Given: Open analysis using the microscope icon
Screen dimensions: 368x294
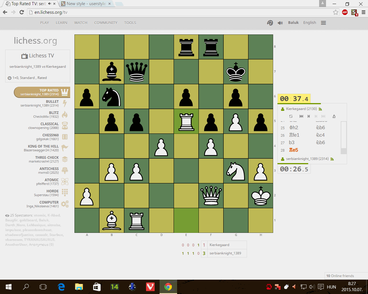Looking at the screenshot, I should [x=333, y=116].
